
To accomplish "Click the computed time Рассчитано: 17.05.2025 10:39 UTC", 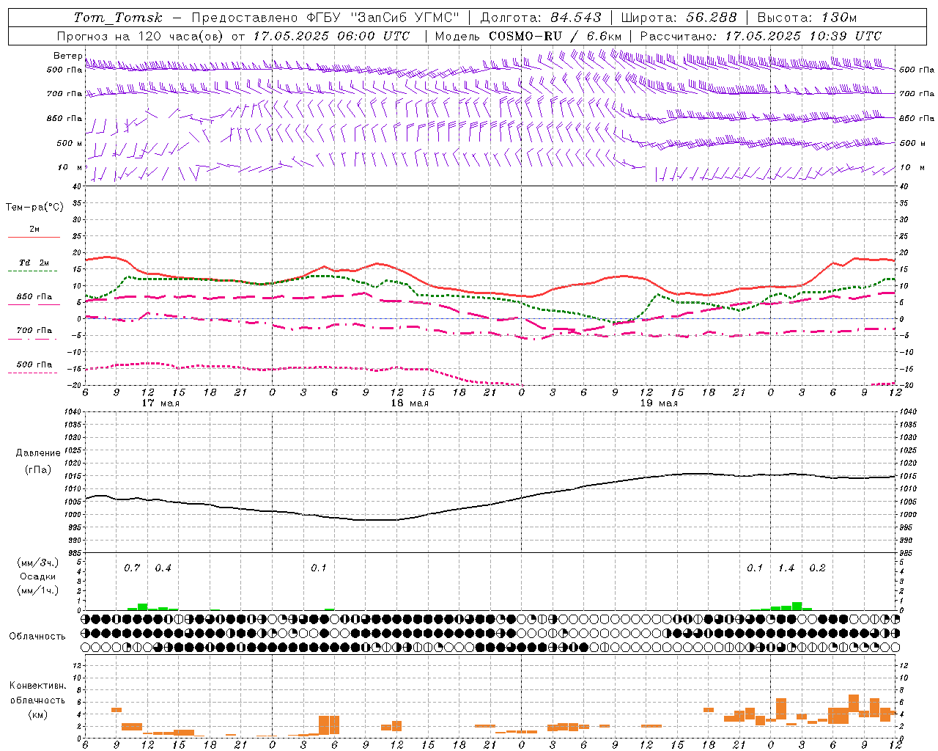I will [761, 36].
